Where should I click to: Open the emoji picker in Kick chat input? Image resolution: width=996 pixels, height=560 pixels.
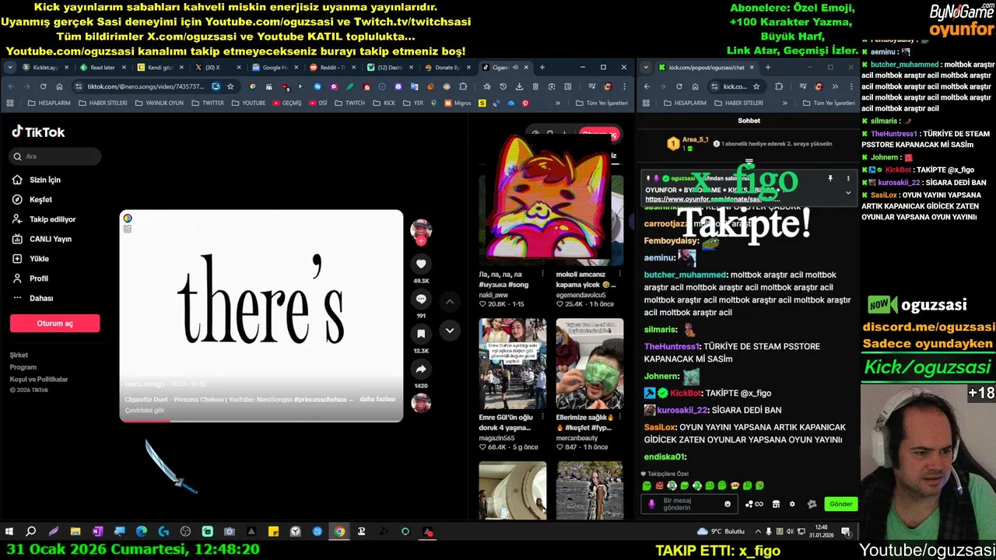coord(728,504)
